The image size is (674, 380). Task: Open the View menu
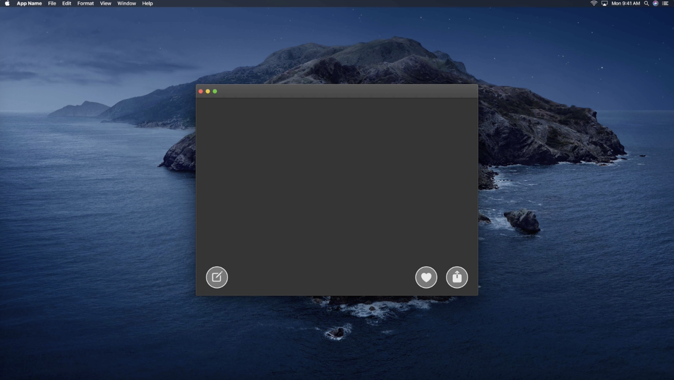[105, 3]
